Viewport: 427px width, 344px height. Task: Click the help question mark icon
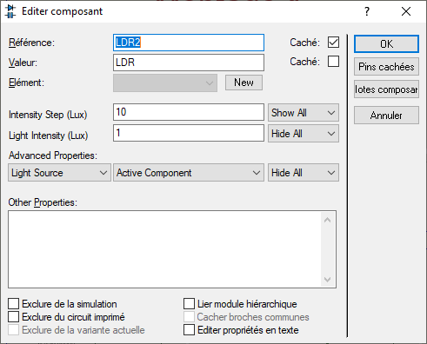[367, 11]
